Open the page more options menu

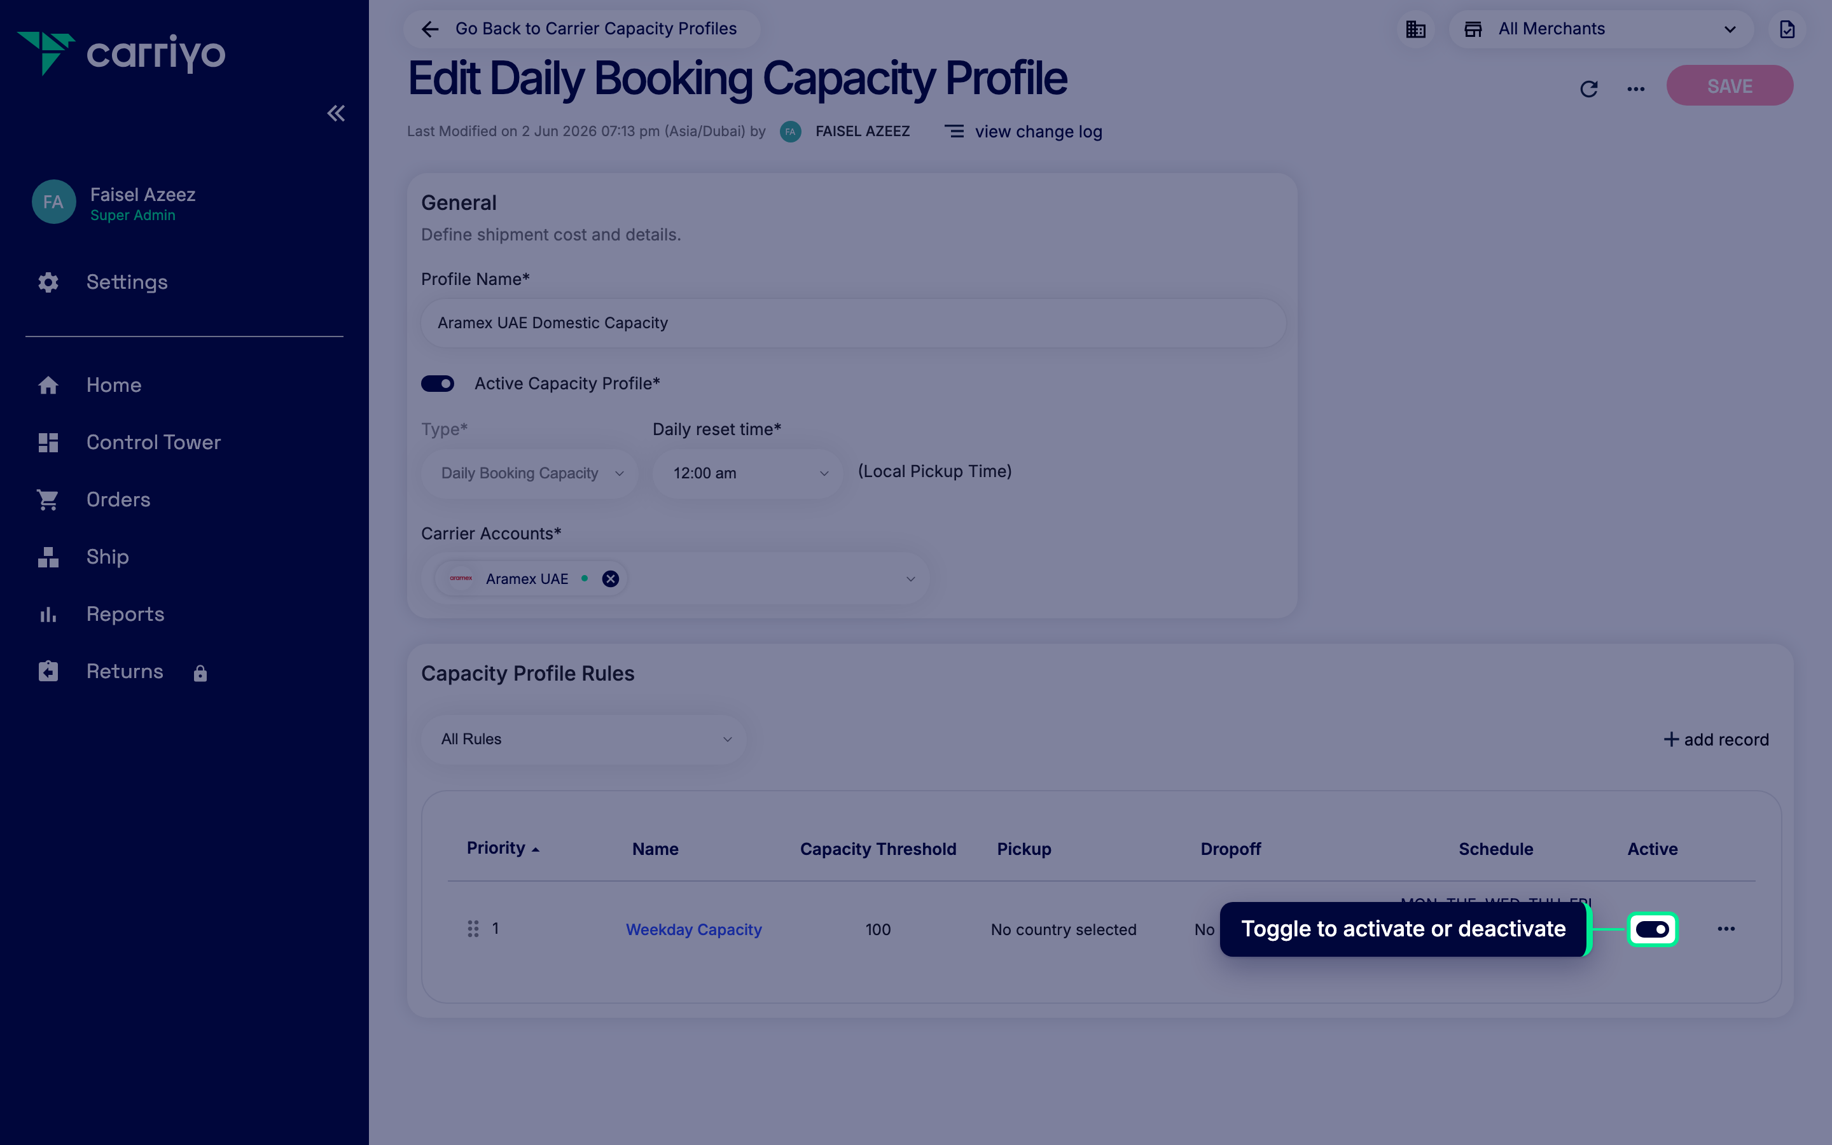coord(1635,88)
